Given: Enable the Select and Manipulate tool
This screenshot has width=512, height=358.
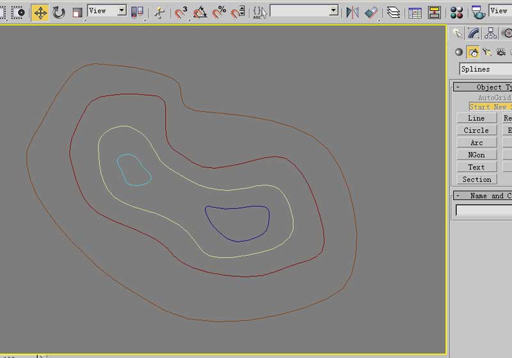Looking at the screenshot, I should click(x=159, y=13).
